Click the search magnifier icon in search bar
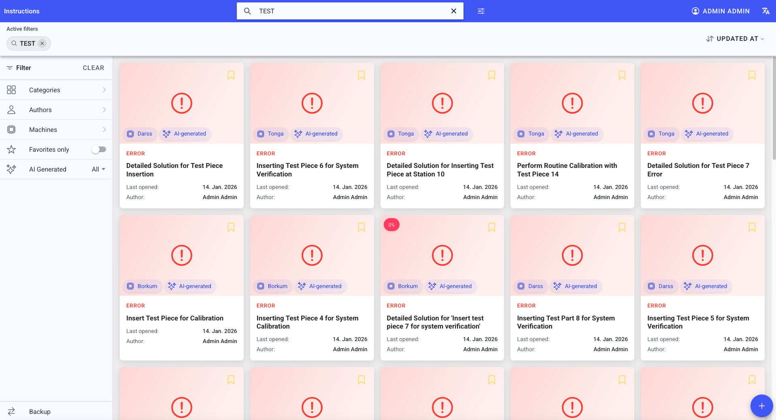776x420 pixels. 247,11
